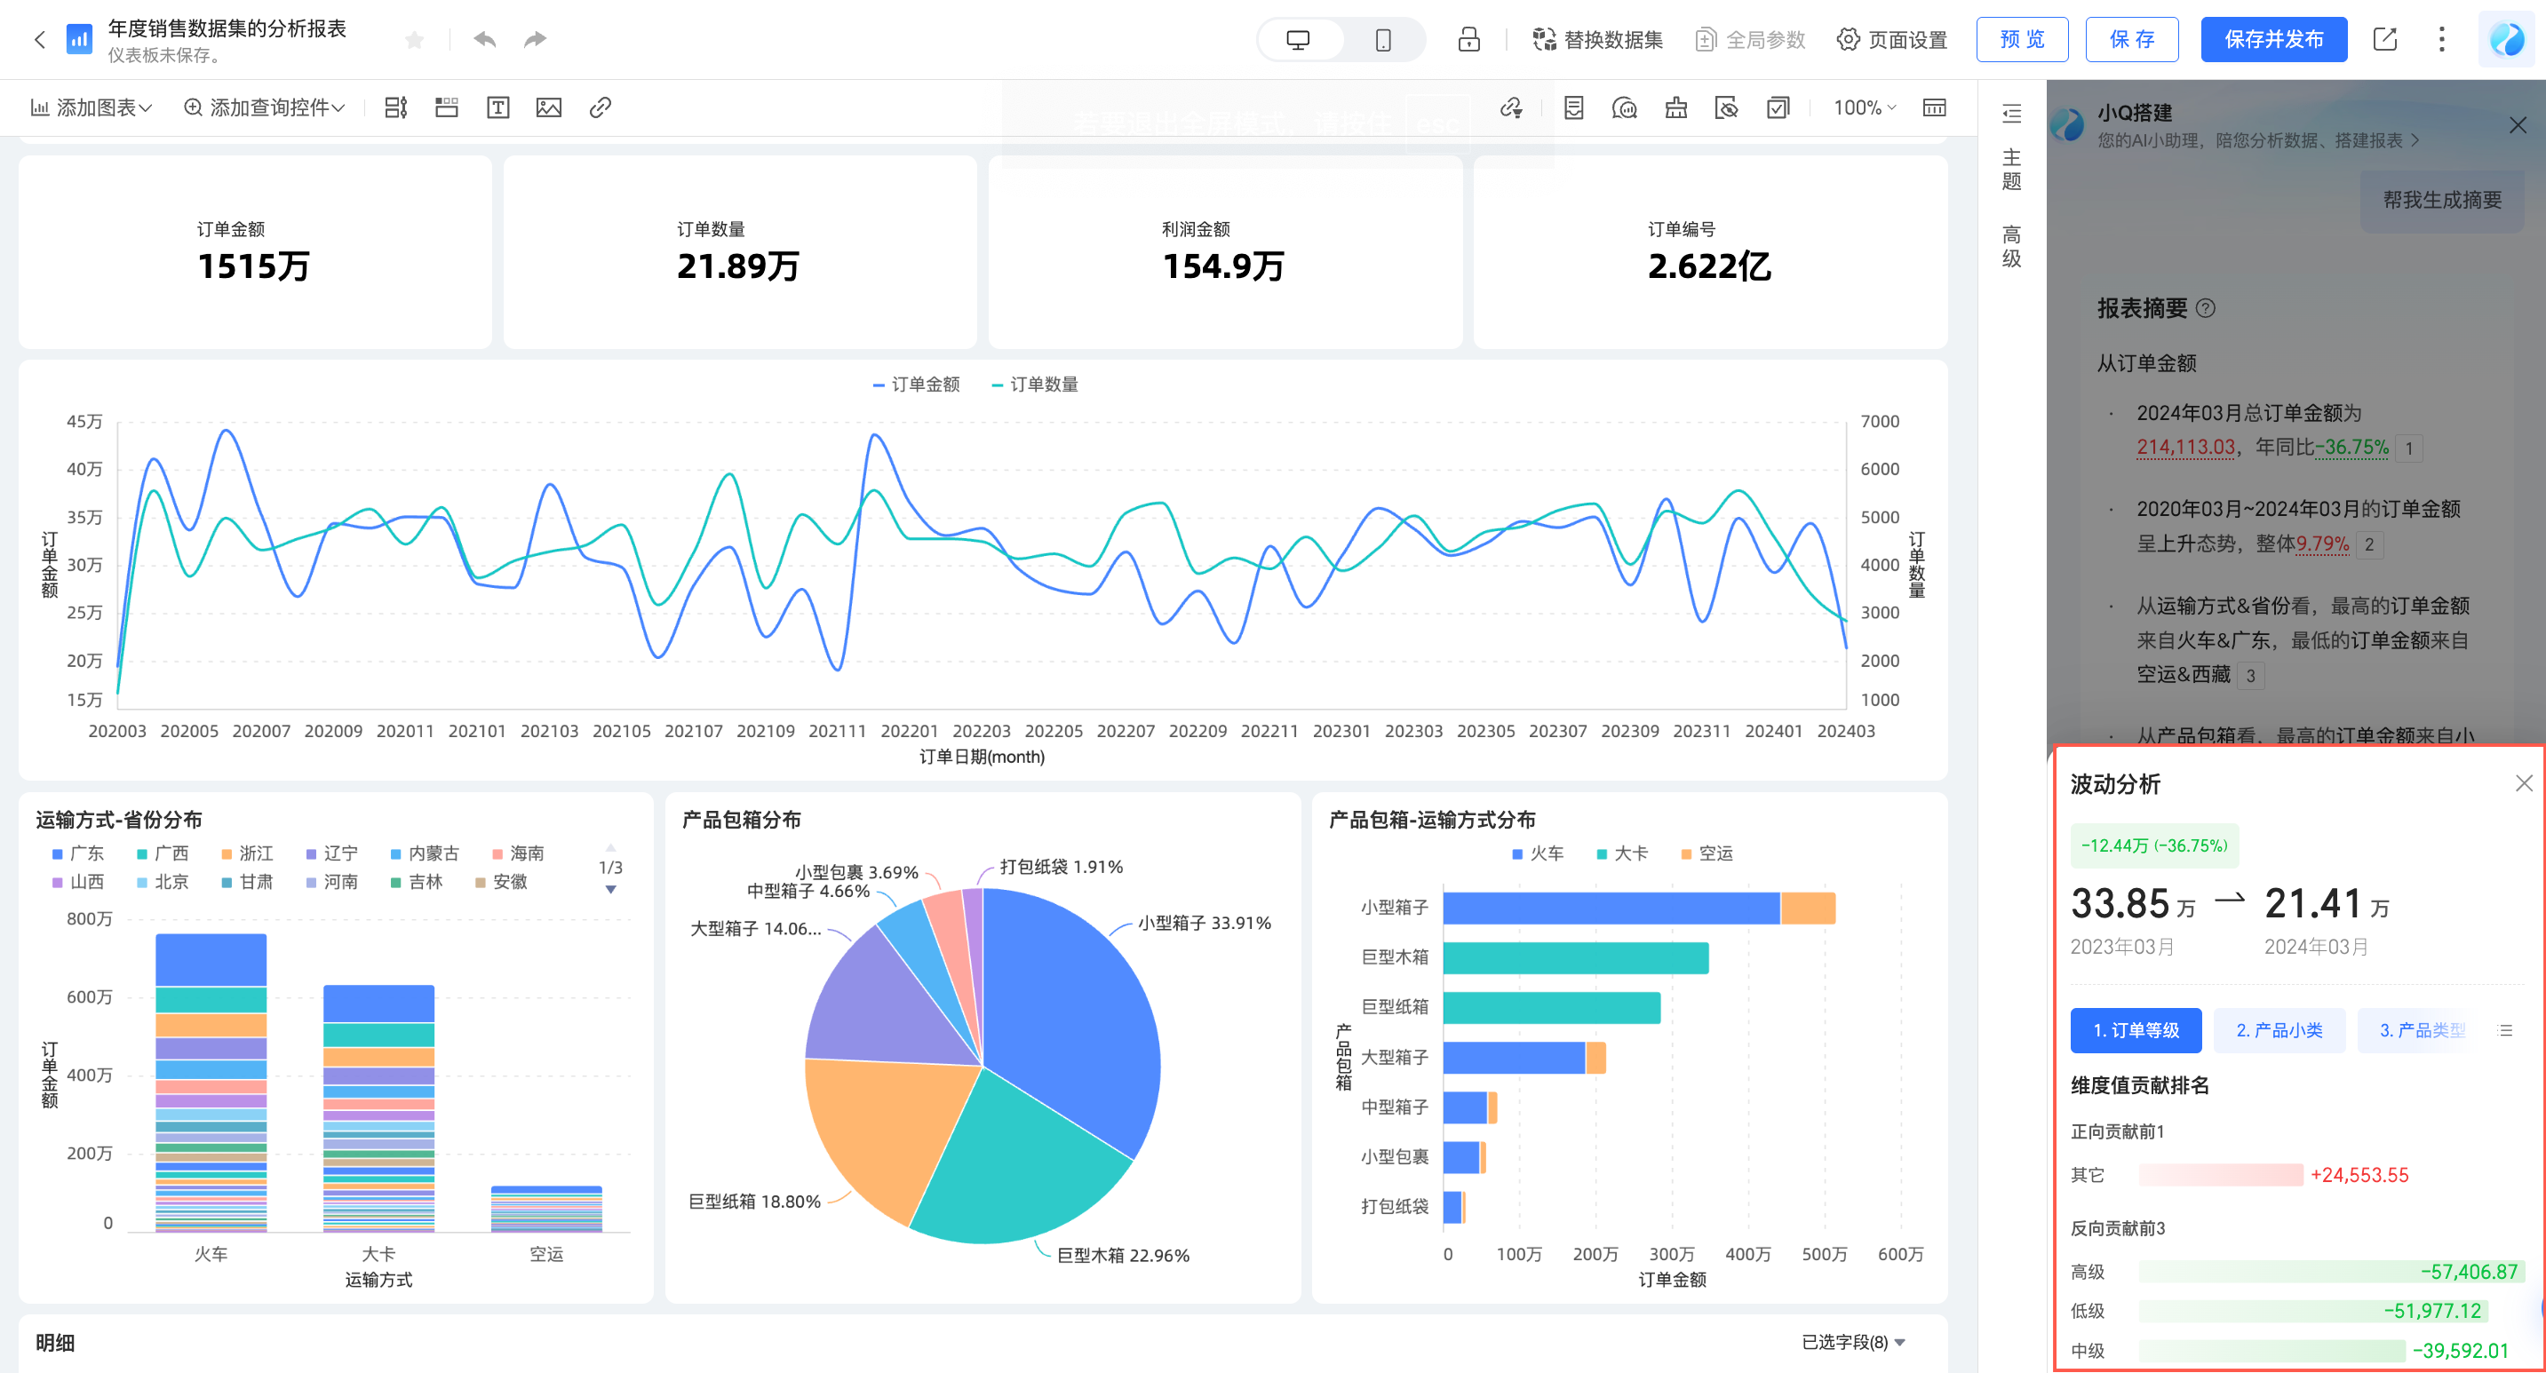
Task: Click the 广东 blue legend swatch
Action: coord(58,853)
